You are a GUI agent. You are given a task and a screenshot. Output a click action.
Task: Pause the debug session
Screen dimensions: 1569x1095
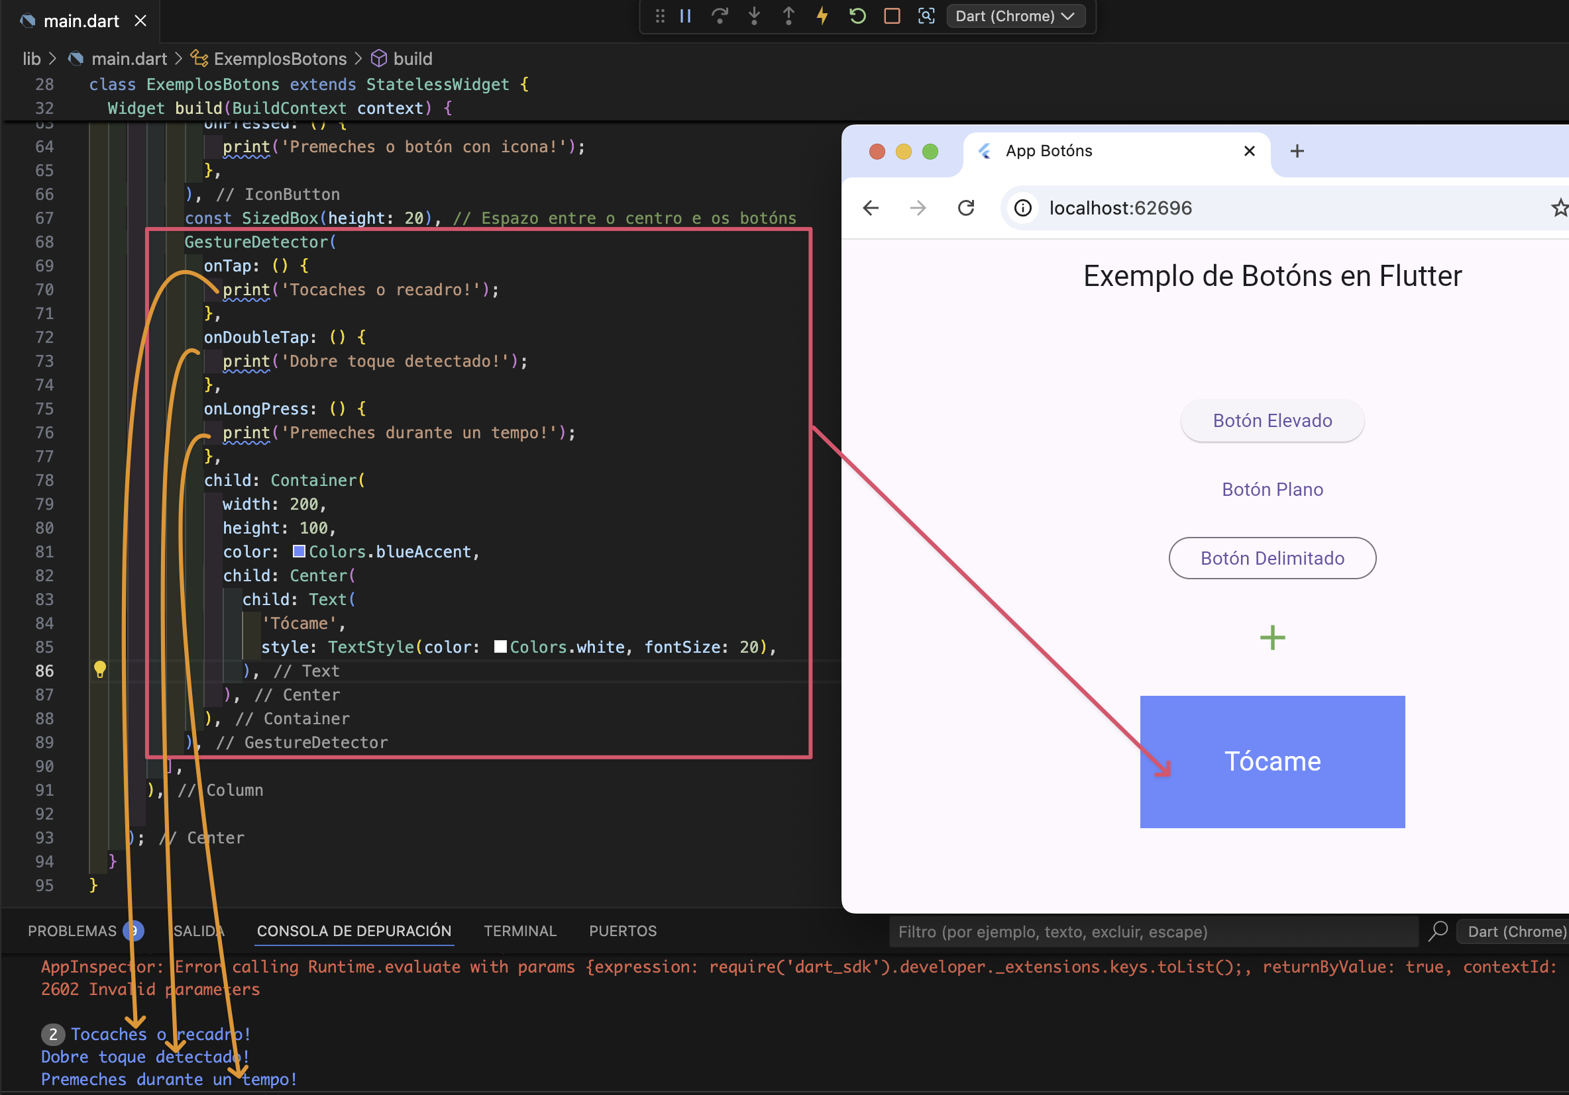[685, 16]
